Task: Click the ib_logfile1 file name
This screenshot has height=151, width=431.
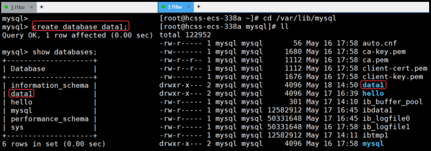Action: coord(386,127)
